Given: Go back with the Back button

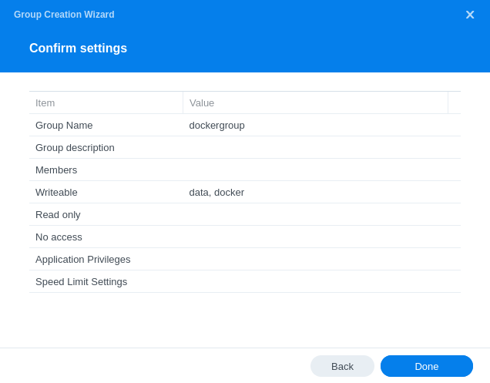Looking at the screenshot, I should [342, 366].
